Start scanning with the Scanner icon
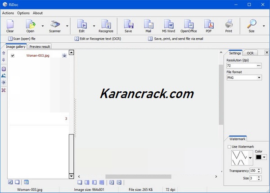The image size is (270, 193). pos(55,26)
